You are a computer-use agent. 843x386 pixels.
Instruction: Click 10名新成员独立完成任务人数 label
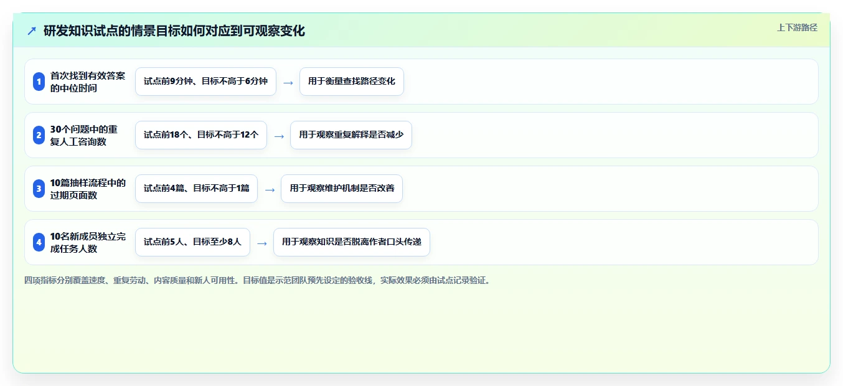point(88,242)
